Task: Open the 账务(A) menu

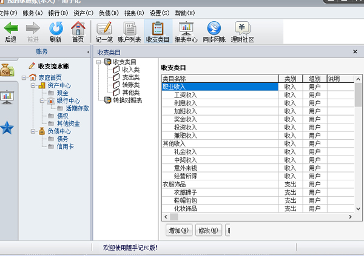Action: [x=33, y=13]
